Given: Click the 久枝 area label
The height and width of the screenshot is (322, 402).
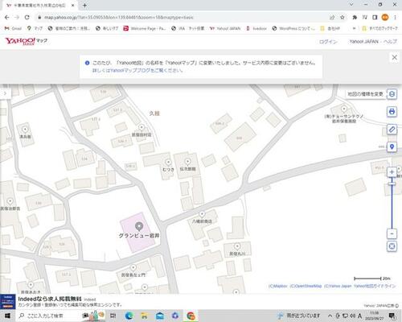Looking at the screenshot, I should [x=154, y=114].
